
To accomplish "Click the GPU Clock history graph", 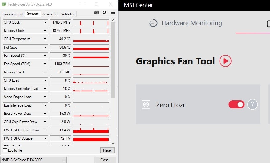I will pyautogui.click(x=91, y=22).
